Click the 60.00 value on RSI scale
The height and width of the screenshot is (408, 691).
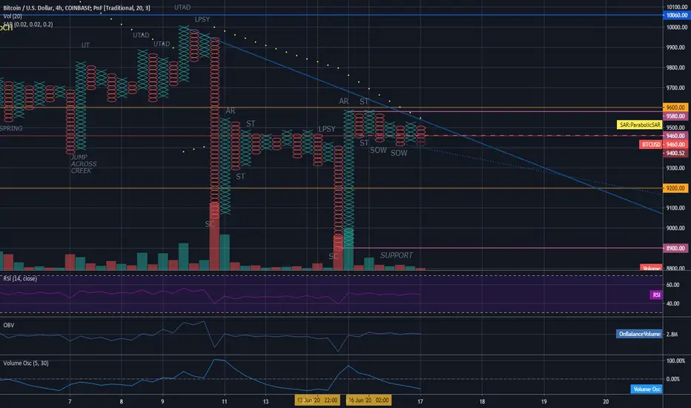point(672,285)
